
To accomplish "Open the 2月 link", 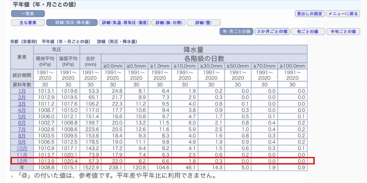I will [x=22, y=97].
